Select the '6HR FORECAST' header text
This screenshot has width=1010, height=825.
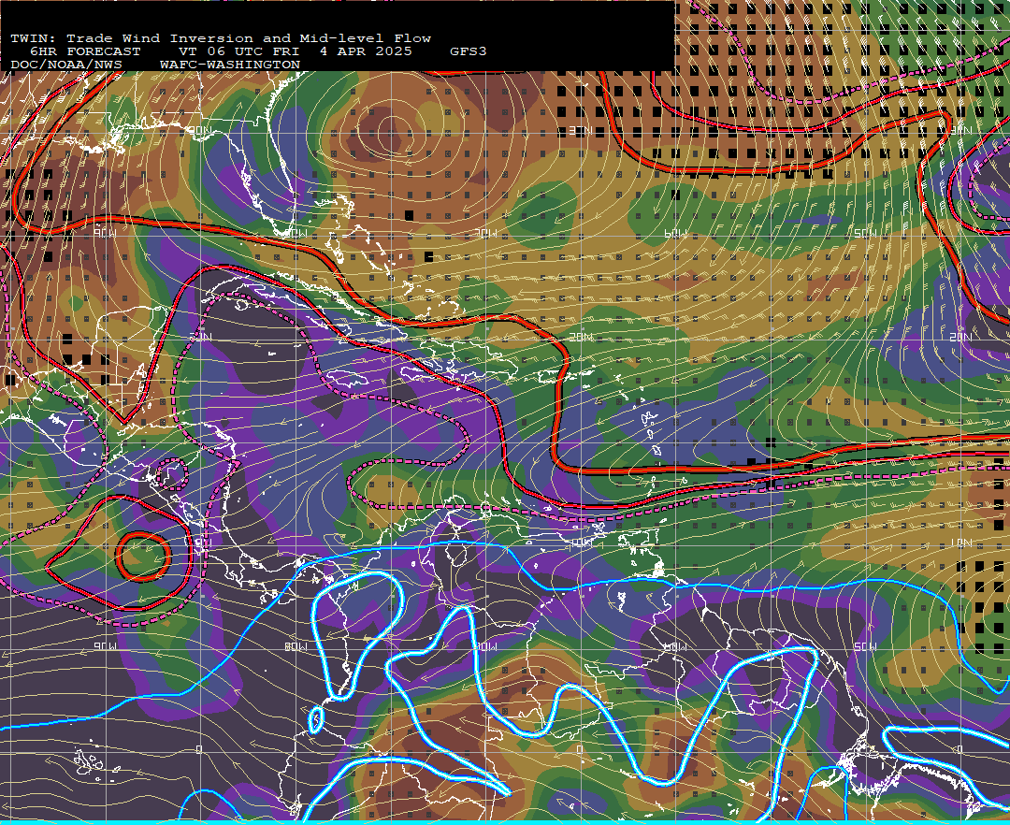pyautogui.click(x=85, y=51)
